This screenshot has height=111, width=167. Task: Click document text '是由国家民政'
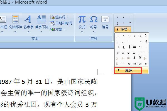(x=77, y=82)
